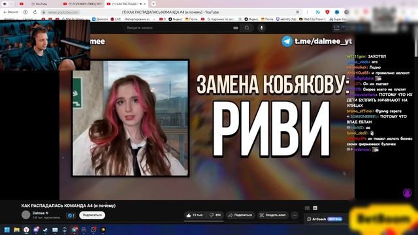Click the www.youtube.com address field
The width and height of the screenshot is (418, 235).
(63, 12)
